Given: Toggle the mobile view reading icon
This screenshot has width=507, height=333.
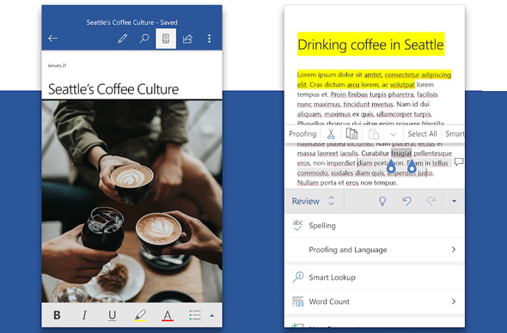Looking at the screenshot, I should point(166,39).
